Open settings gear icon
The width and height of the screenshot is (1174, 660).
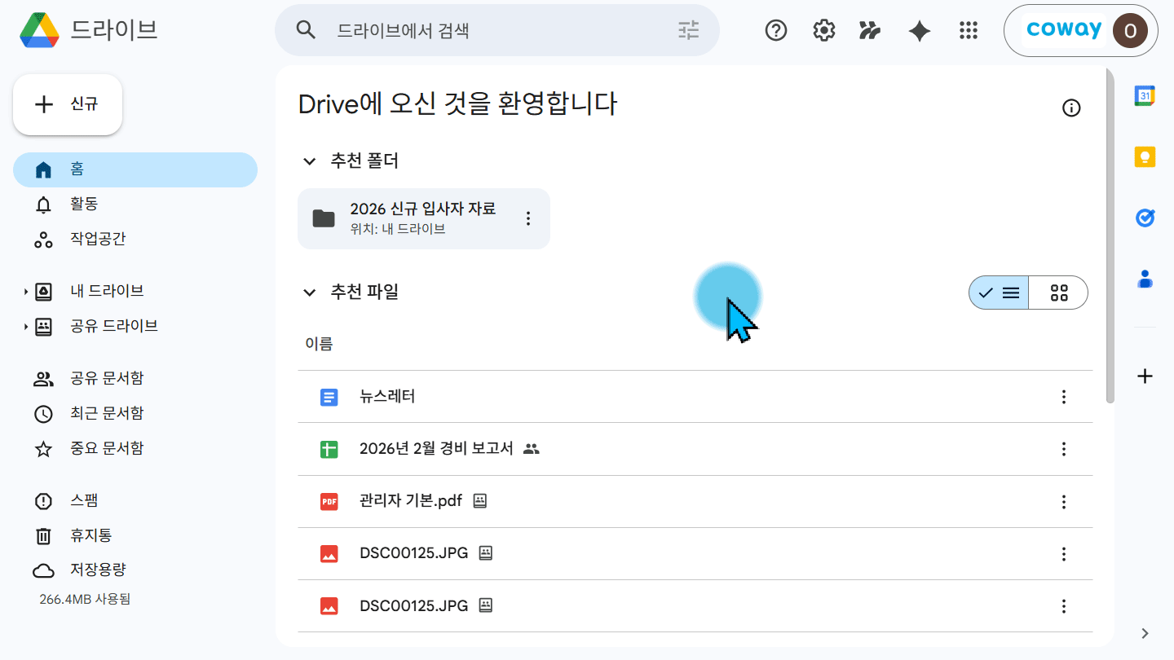pyautogui.click(x=824, y=31)
